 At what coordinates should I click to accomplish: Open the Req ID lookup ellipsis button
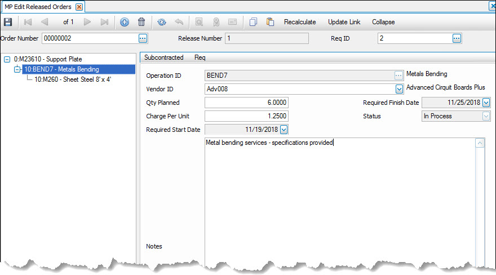coord(457,38)
